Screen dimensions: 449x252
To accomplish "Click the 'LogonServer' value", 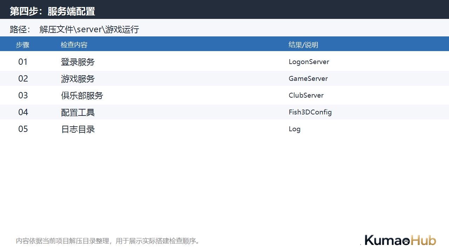I will coord(309,62).
